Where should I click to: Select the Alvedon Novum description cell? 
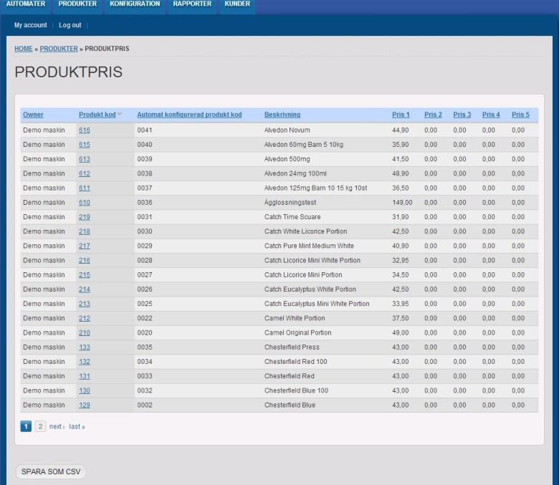(287, 130)
